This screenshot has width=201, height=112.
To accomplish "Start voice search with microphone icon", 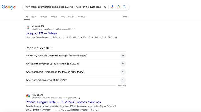I will point(112,7).
